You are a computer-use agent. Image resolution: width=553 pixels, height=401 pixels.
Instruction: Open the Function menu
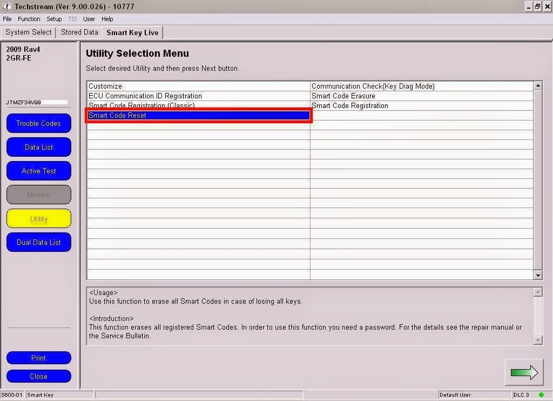(29, 19)
